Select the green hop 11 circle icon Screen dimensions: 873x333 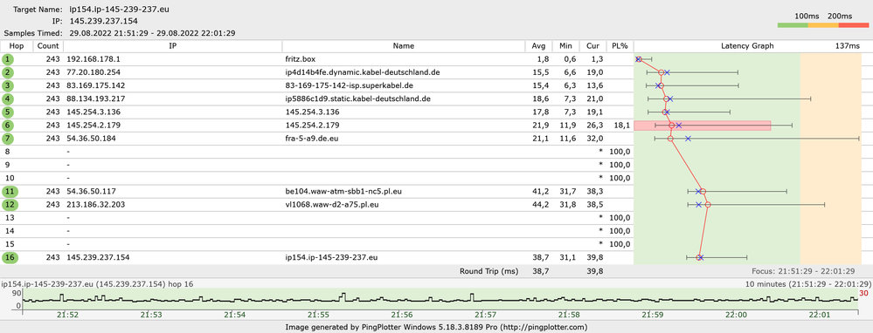[10, 192]
